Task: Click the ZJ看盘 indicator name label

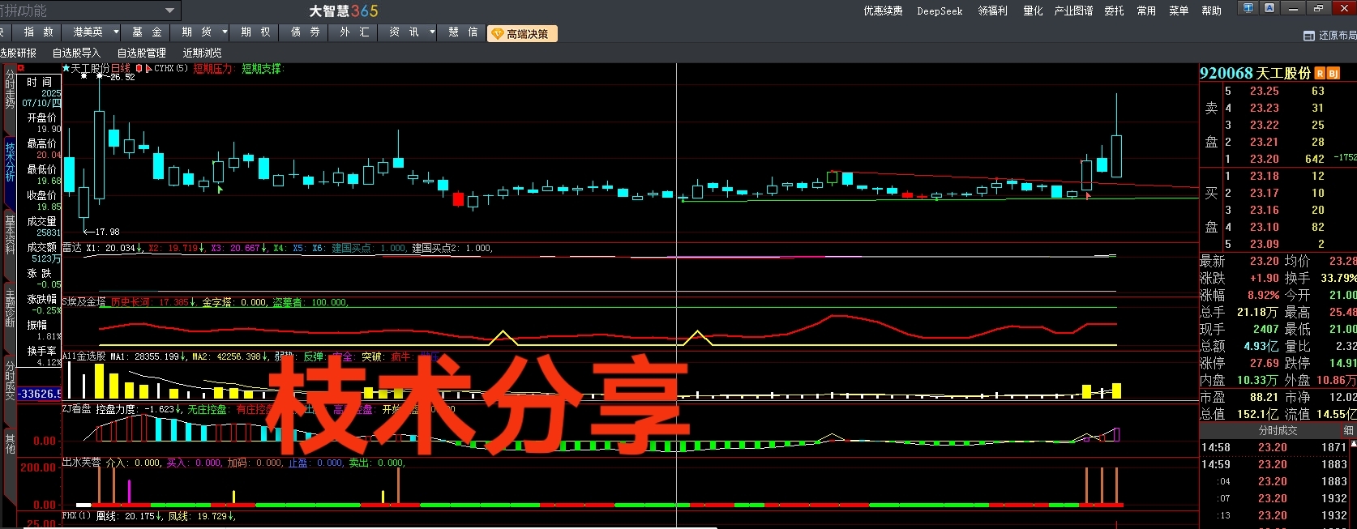Action: click(76, 410)
